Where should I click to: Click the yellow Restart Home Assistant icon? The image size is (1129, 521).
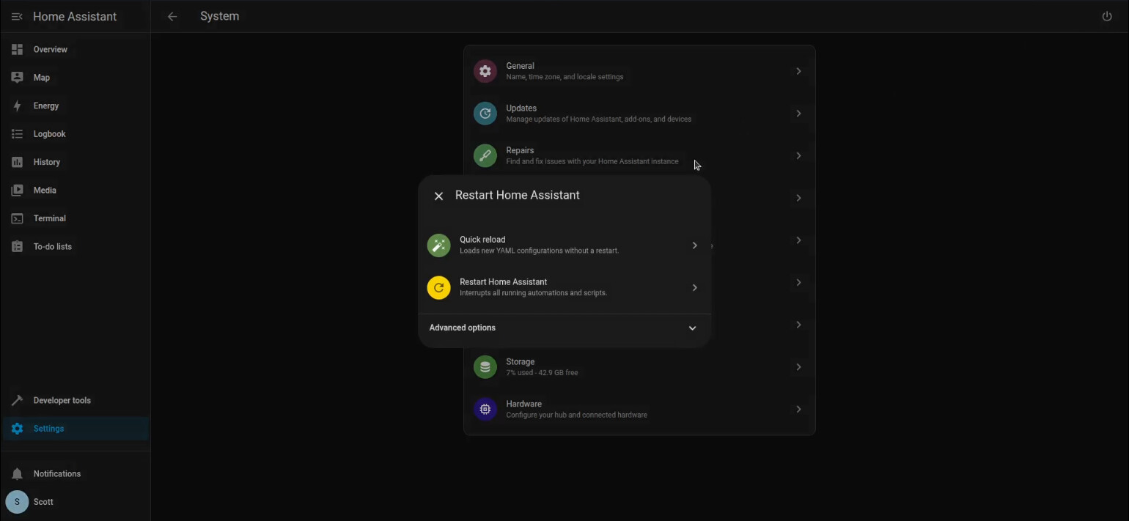tap(438, 287)
